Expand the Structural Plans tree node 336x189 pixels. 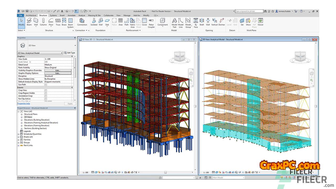(x=22, y=114)
